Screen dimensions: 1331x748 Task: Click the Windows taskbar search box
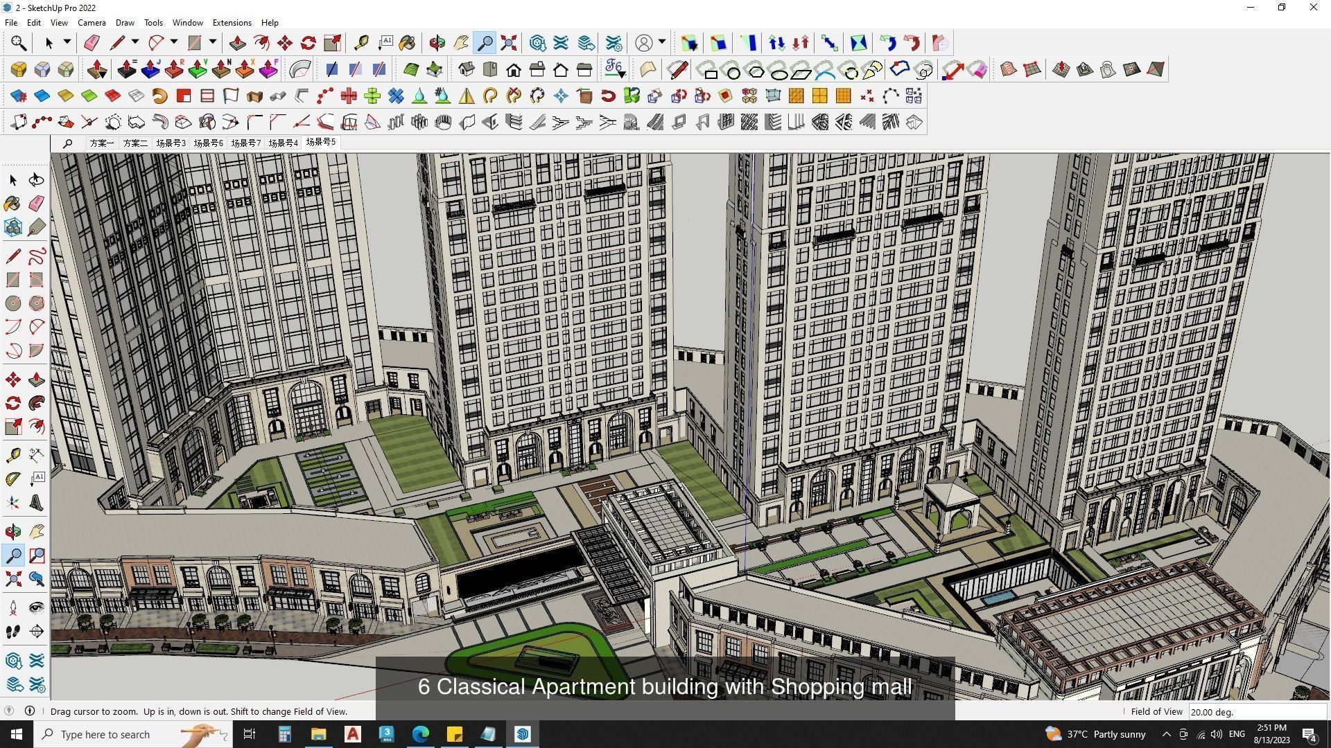[133, 734]
